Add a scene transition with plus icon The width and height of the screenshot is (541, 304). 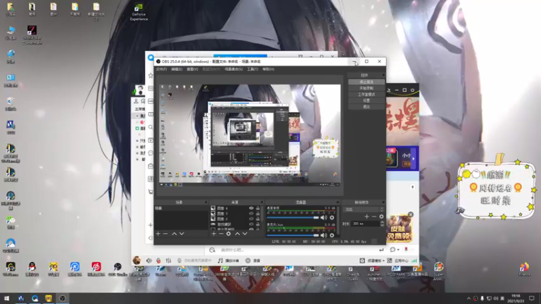(x=367, y=216)
